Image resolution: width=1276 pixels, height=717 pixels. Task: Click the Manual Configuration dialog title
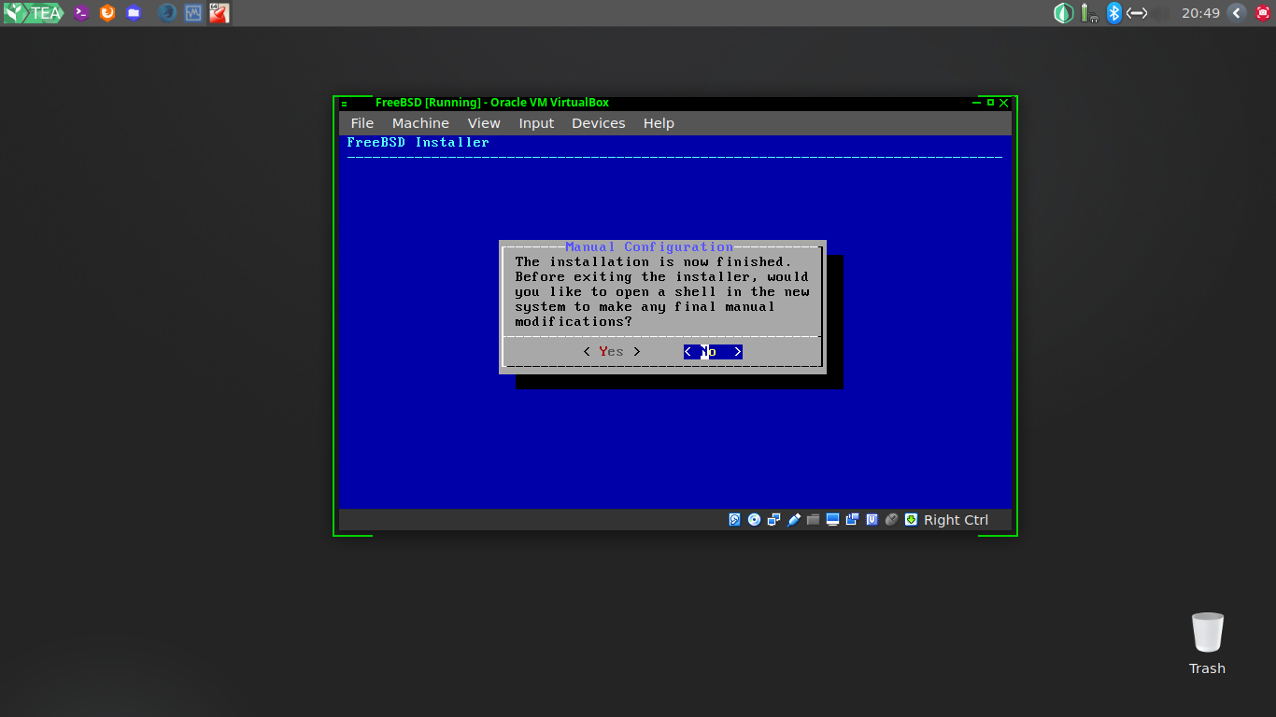[x=649, y=247]
